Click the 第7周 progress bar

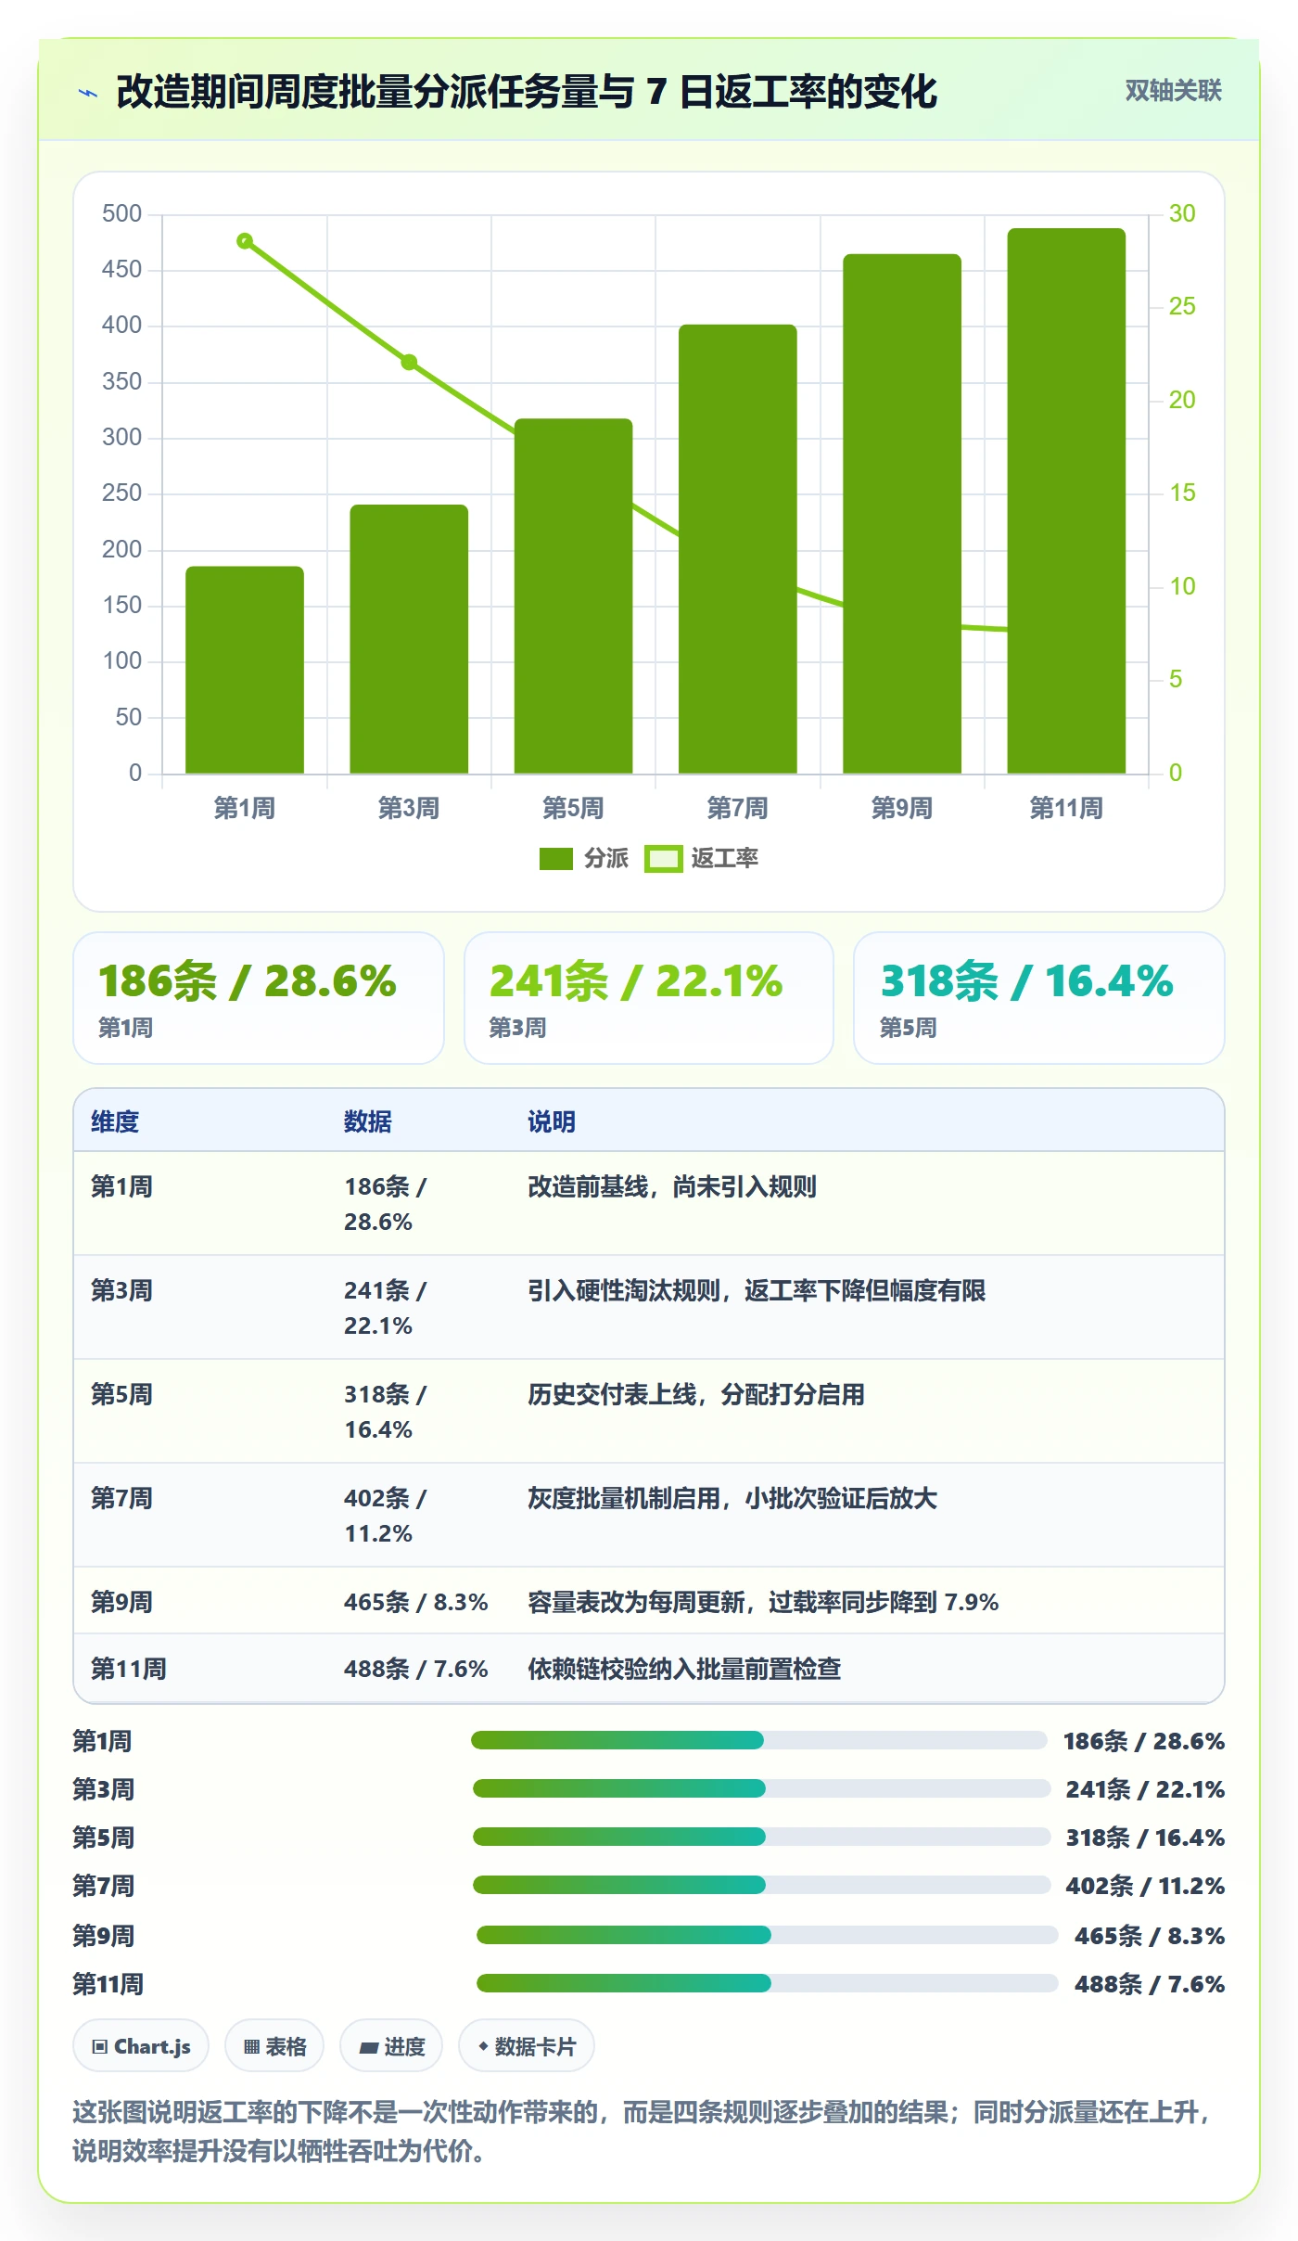tap(761, 1885)
